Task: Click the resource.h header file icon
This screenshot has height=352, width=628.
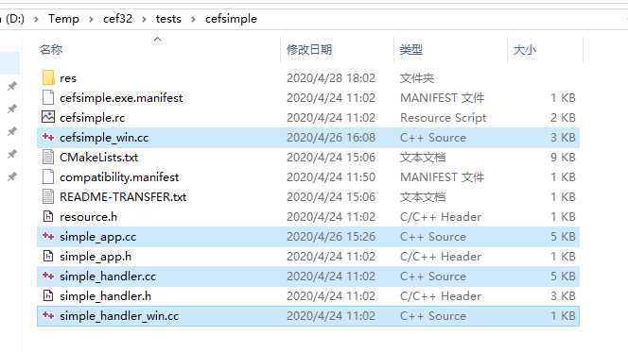Action: 48,216
